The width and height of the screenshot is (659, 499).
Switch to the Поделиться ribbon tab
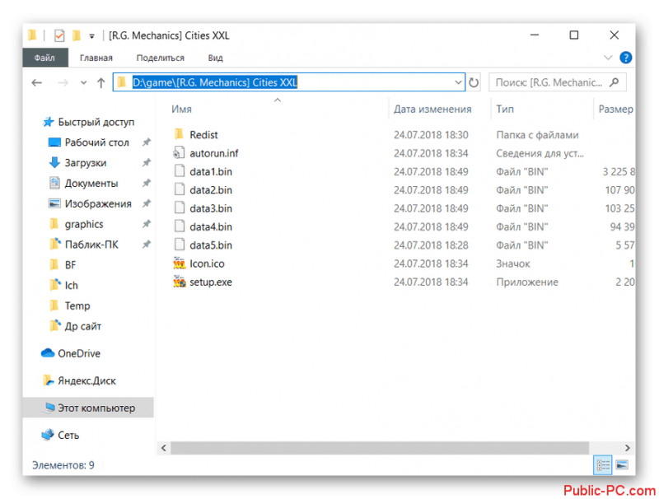160,58
